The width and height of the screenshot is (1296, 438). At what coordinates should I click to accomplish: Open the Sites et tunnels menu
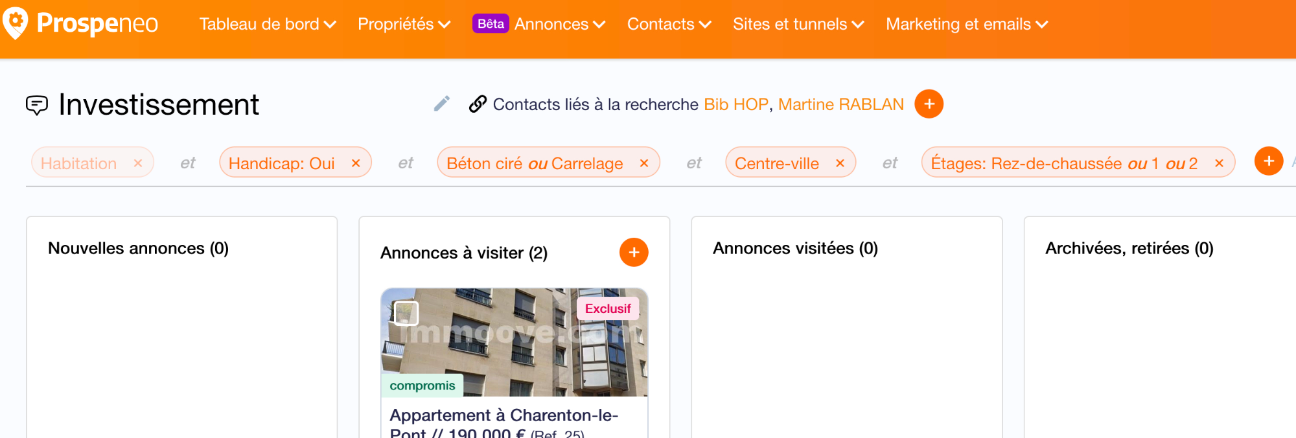798,24
